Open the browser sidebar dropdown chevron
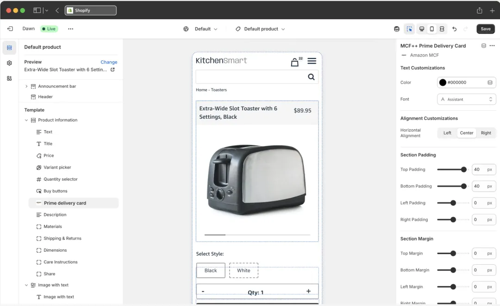 (x=47, y=10)
